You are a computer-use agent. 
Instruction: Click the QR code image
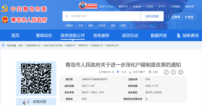point(36,78)
